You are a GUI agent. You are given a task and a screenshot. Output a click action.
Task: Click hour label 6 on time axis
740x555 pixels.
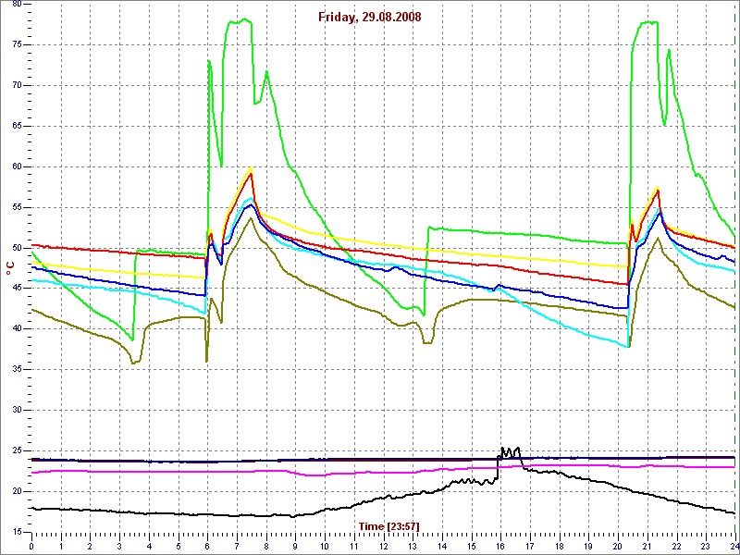207,548
